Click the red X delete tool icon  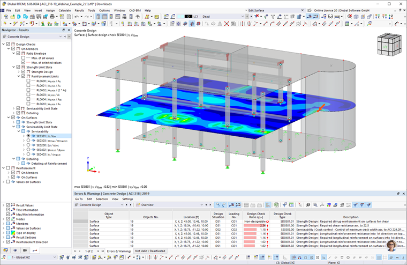(227, 24)
